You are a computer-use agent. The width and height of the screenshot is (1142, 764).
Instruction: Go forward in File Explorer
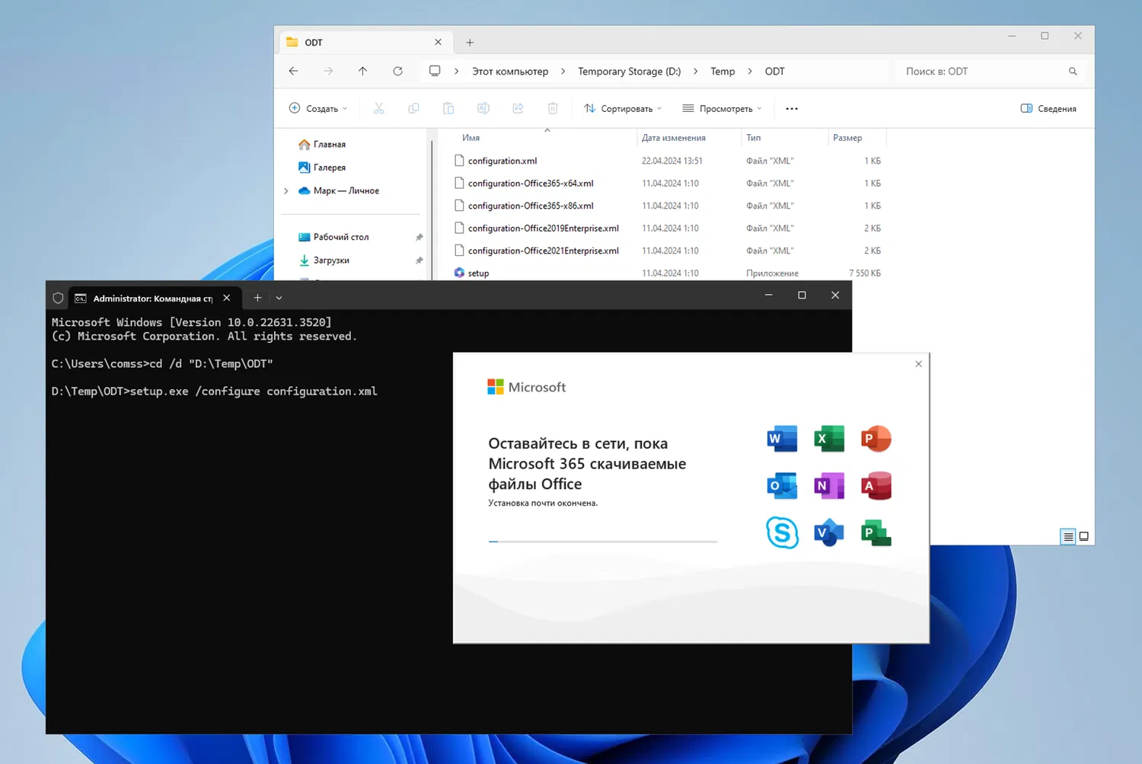pyautogui.click(x=328, y=71)
